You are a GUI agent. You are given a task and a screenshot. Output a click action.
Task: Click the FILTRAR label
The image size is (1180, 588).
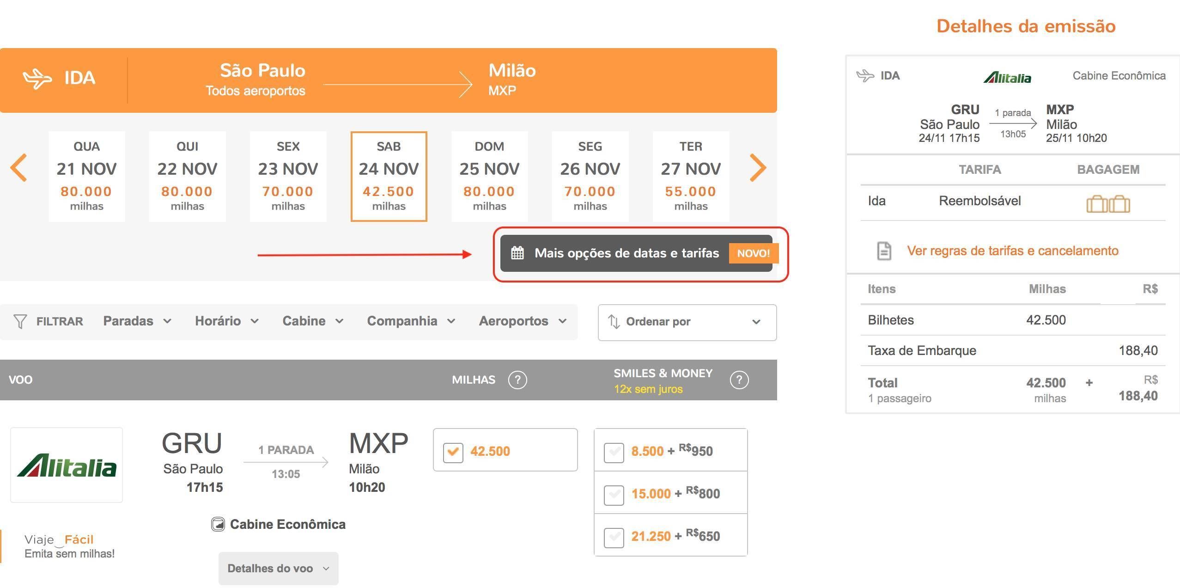pos(60,321)
